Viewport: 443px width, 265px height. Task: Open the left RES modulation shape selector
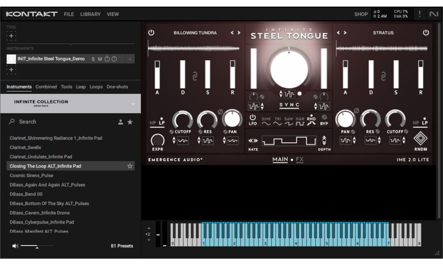(208, 140)
